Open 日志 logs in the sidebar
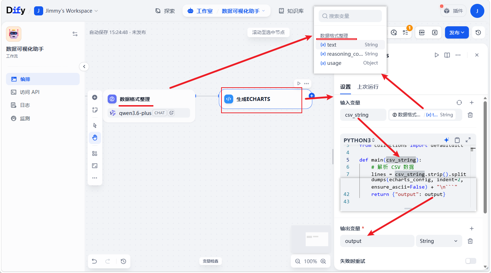 [43, 105]
